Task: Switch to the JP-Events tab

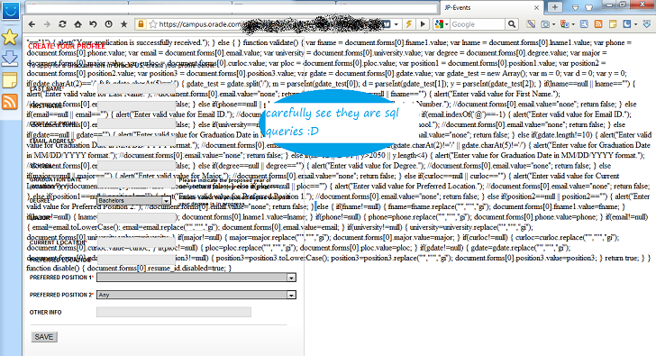Action: pos(492,7)
